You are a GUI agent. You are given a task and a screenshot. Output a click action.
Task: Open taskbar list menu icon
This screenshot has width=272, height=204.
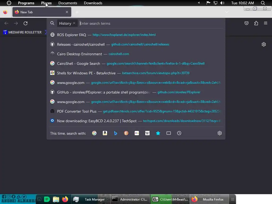click(x=233, y=199)
